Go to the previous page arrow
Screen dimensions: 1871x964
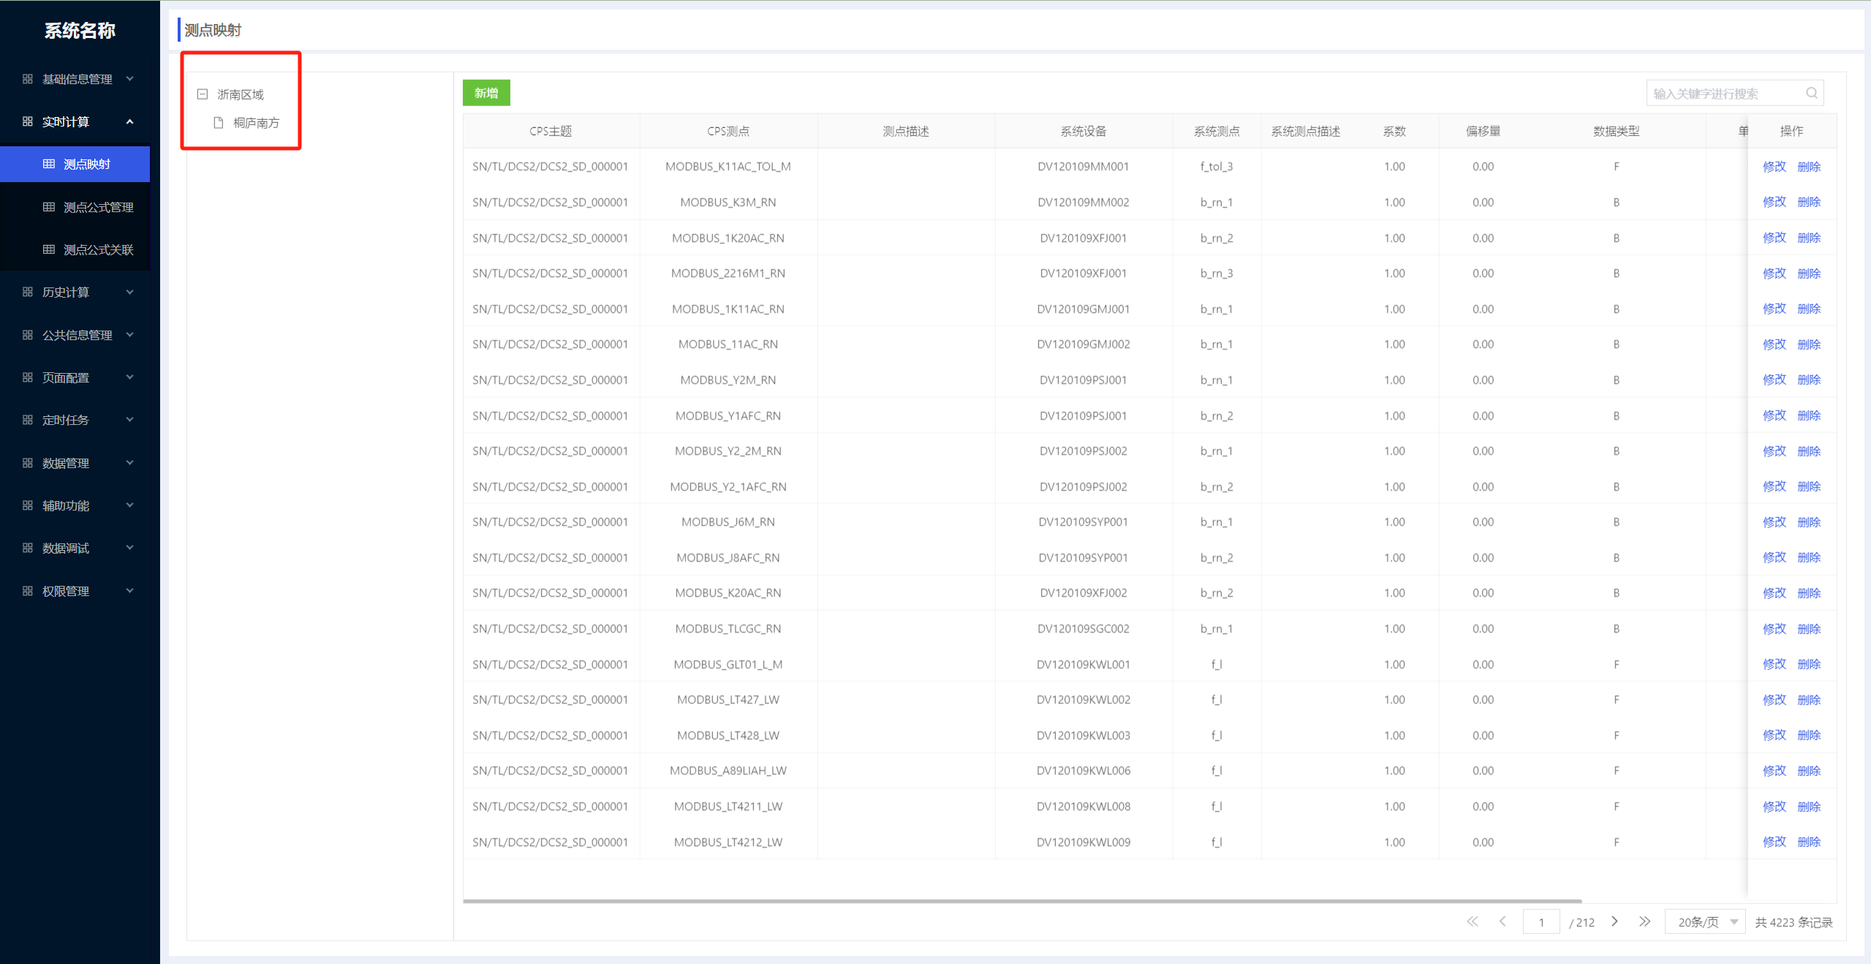coord(1503,922)
